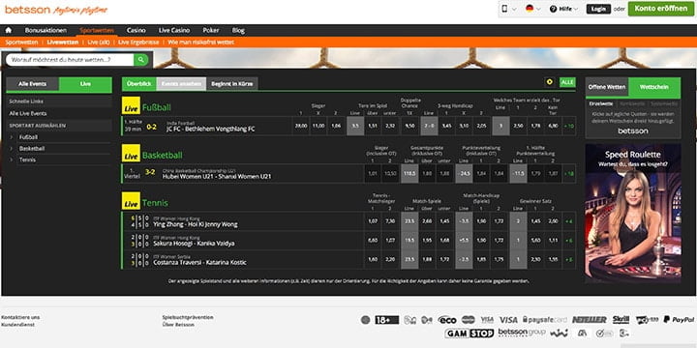
Task: Click the German flag language icon
Action: tap(530, 9)
